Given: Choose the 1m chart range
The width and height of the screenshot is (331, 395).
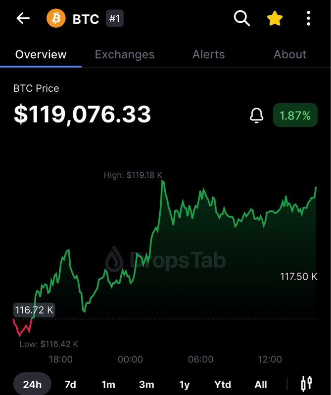Looking at the screenshot, I should (x=108, y=384).
